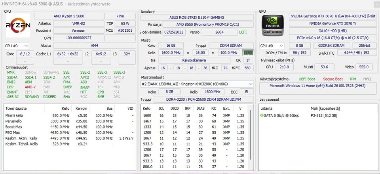Select the 800.0 MHz memory timing row

point(195,167)
